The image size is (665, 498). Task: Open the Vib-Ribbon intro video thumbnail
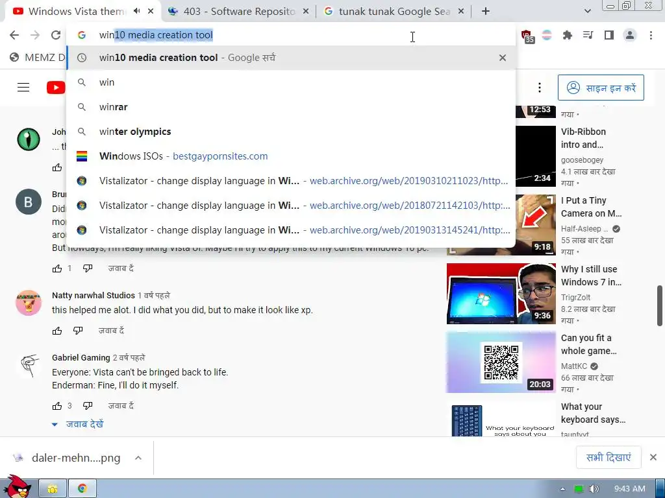tap(536, 156)
